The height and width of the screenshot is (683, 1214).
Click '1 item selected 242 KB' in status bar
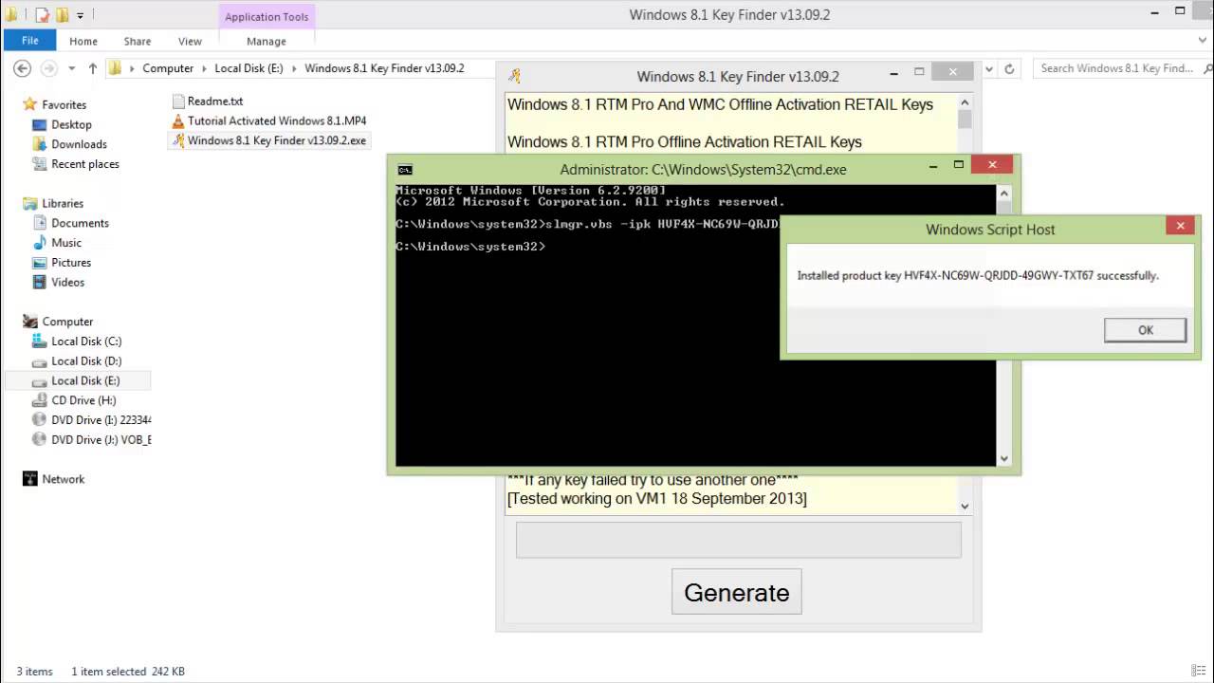pyautogui.click(x=128, y=671)
